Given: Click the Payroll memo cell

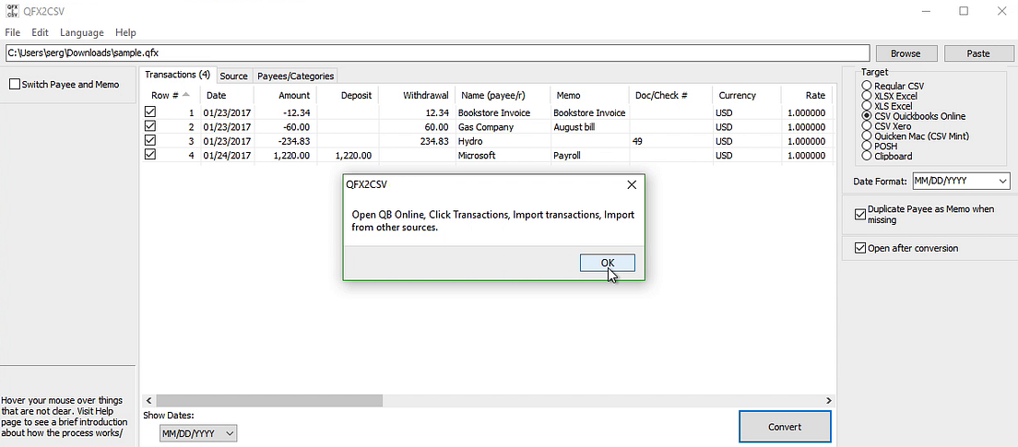Looking at the screenshot, I should coord(589,155).
